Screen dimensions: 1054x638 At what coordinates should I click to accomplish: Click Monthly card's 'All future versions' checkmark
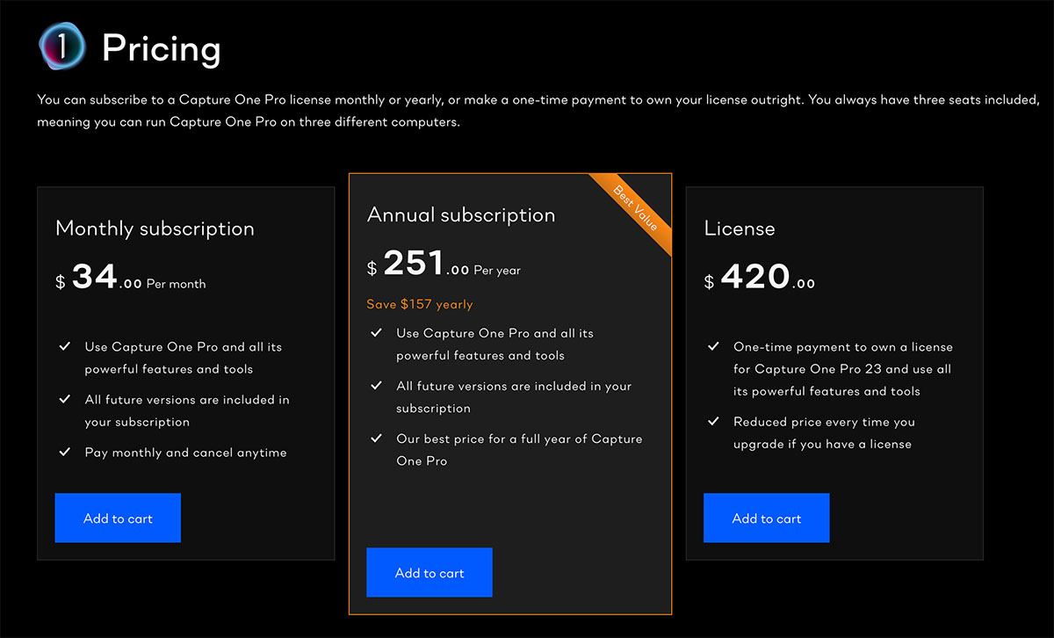[64, 400]
